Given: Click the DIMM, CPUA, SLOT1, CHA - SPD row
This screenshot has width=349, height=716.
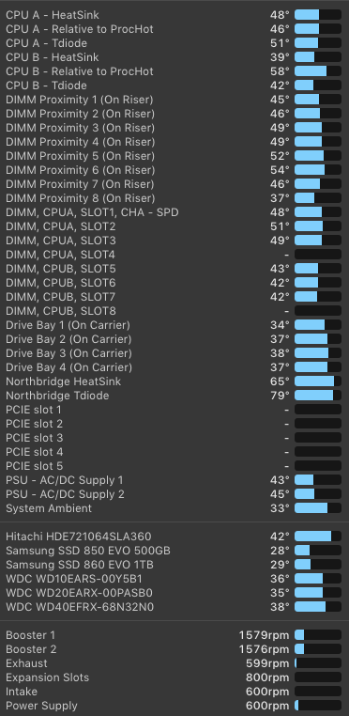Looking at the screenshot, I should click(x=174, y=212).
